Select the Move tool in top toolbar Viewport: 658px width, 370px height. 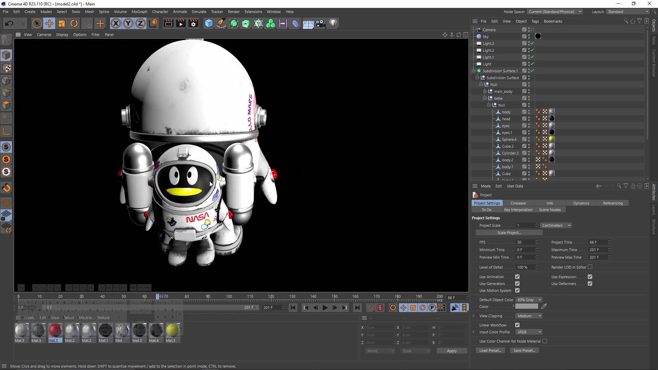49,24
